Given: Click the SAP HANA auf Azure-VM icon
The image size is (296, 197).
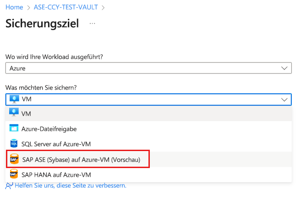Looking at the screenshot, I should [13, 174].
